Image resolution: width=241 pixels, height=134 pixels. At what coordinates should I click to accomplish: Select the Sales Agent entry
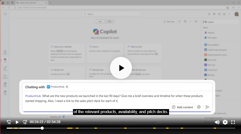click(210, 38)
